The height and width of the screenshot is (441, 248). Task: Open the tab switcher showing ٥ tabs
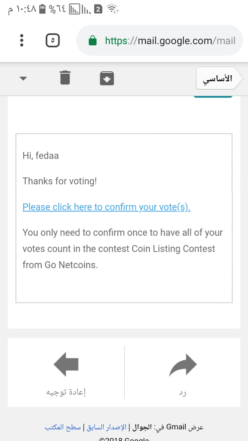coord(53,41)
